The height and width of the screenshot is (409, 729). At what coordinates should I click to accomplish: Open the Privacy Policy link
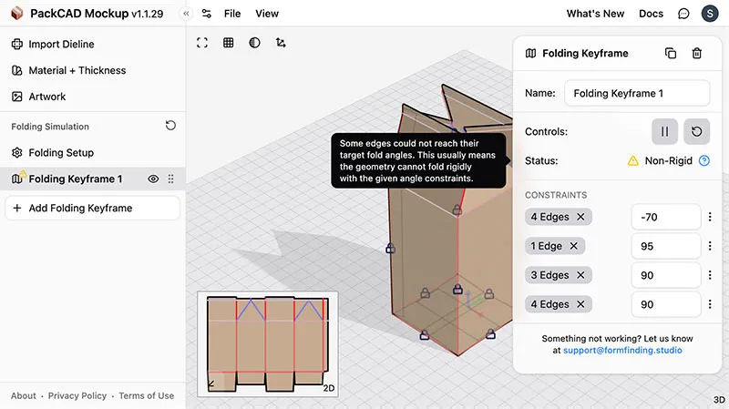(x=77, y=395)
